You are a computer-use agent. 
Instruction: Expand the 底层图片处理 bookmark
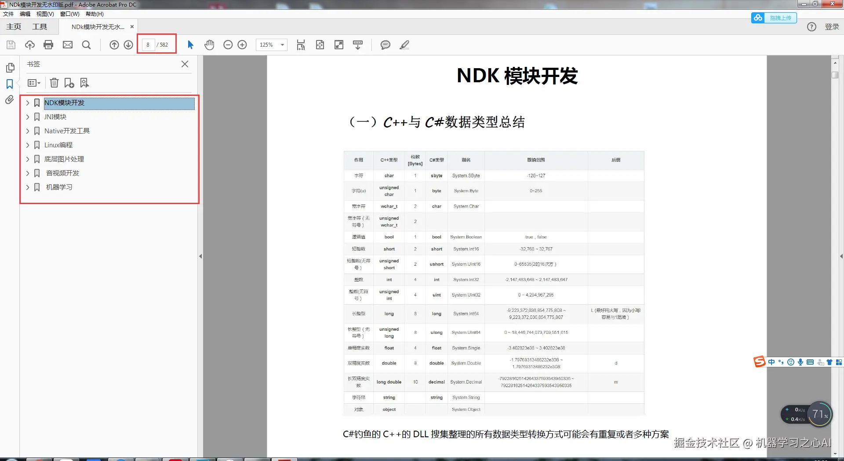(x=28, y=159)
